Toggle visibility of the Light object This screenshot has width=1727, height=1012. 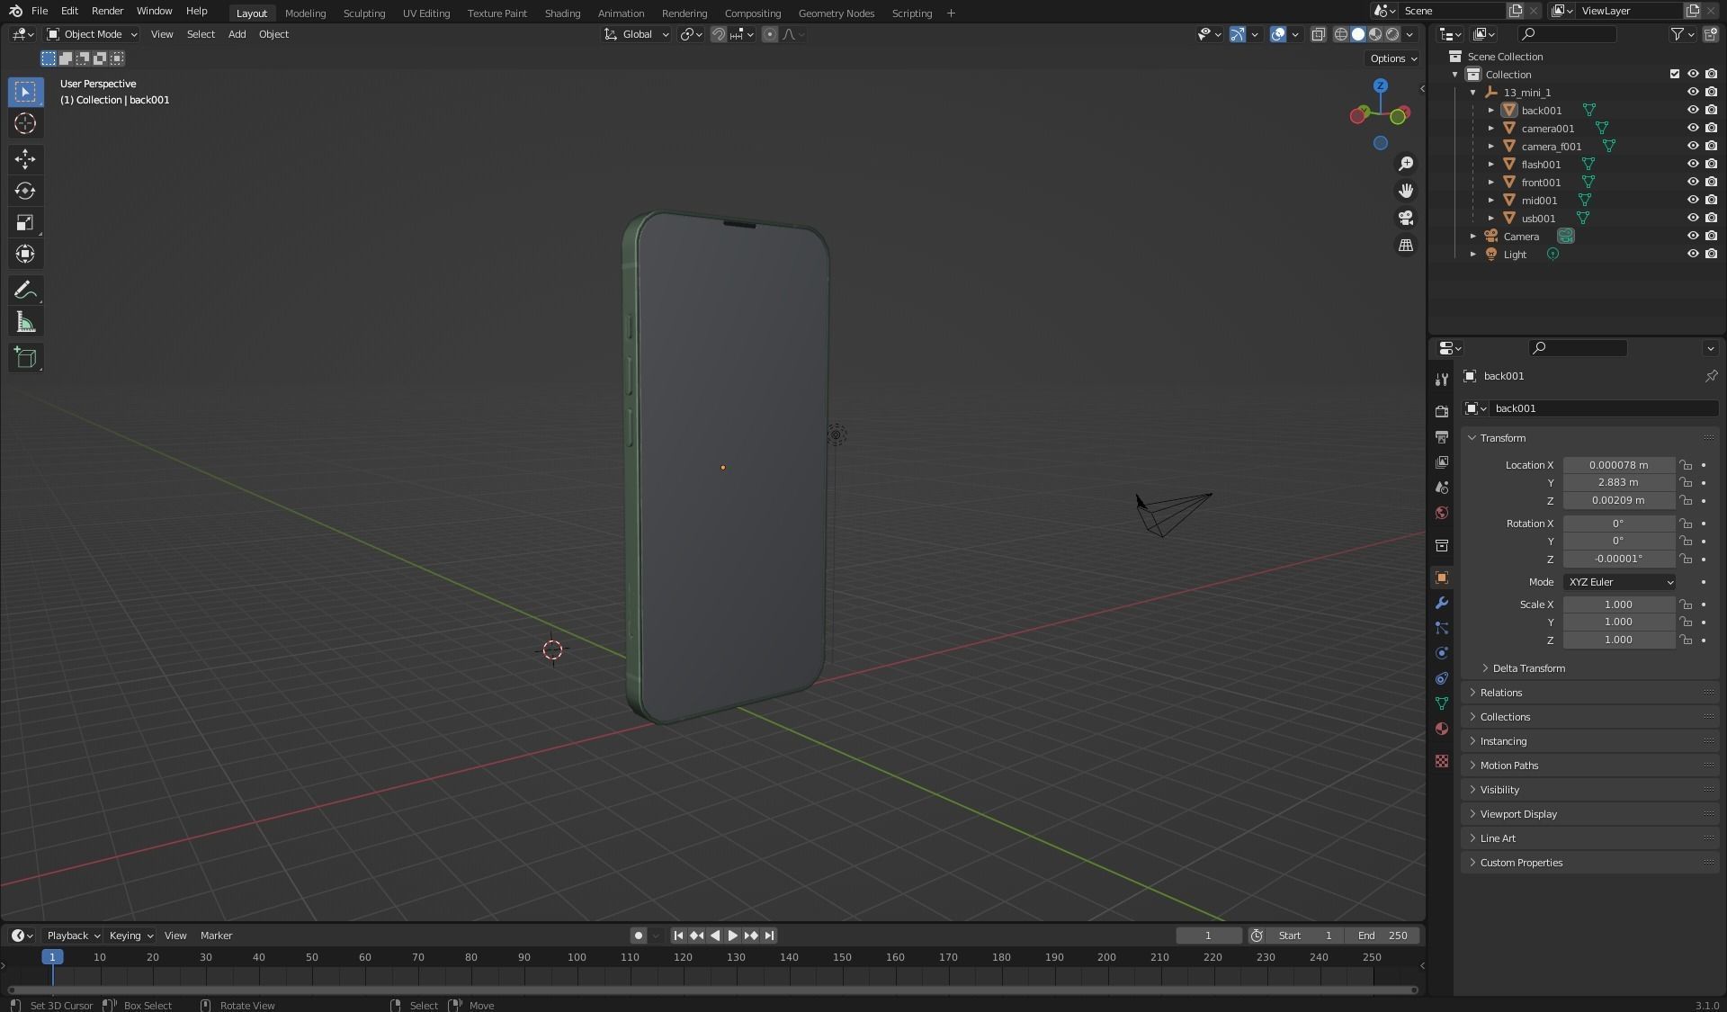(x=1692, y=254)
